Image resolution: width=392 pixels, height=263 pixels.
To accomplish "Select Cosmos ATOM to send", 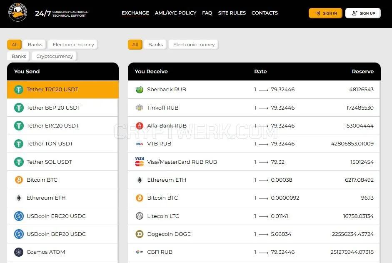I will tap(63, 252).
